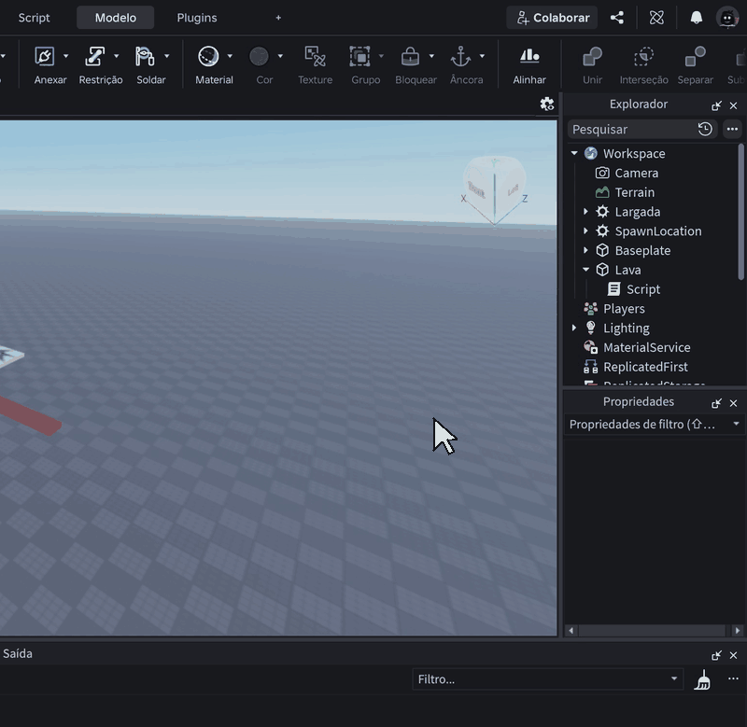Expand the Lighting tree node
The height and width of the screenshot is (727, 747).
coord(574,328)
